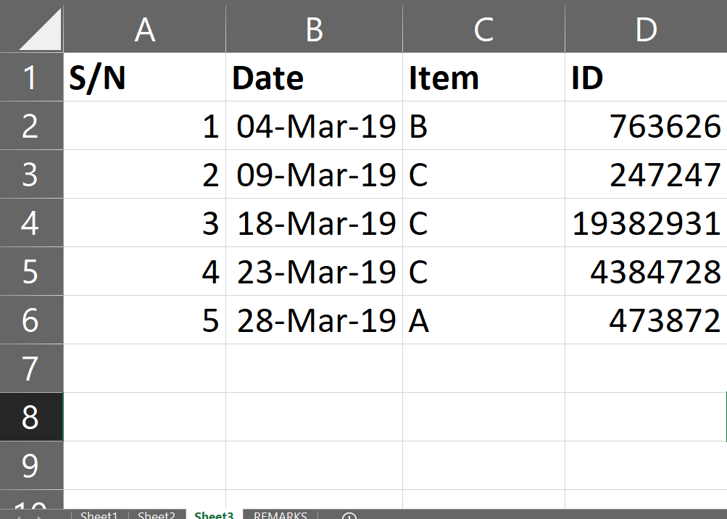Click column C header
The image size is (727, 519).
click(483, 30)
